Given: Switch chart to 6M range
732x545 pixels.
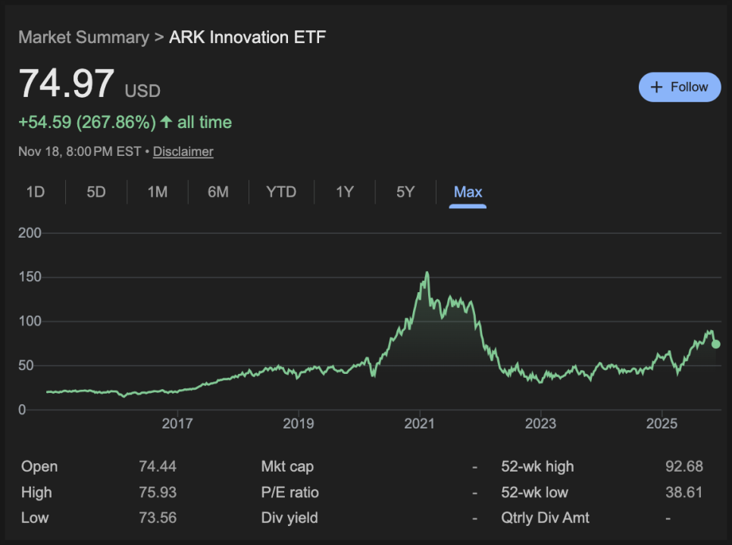Looking at the screenshot, I should point(217,192).
